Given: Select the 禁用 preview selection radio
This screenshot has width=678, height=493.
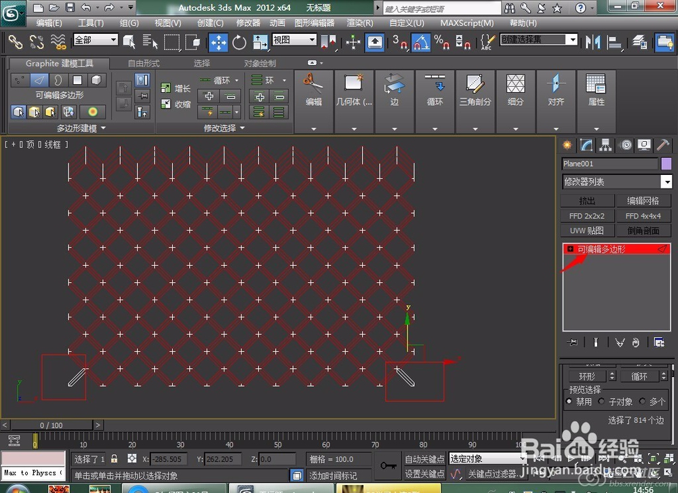Looking at the screenshot, I should pos(569,401).
